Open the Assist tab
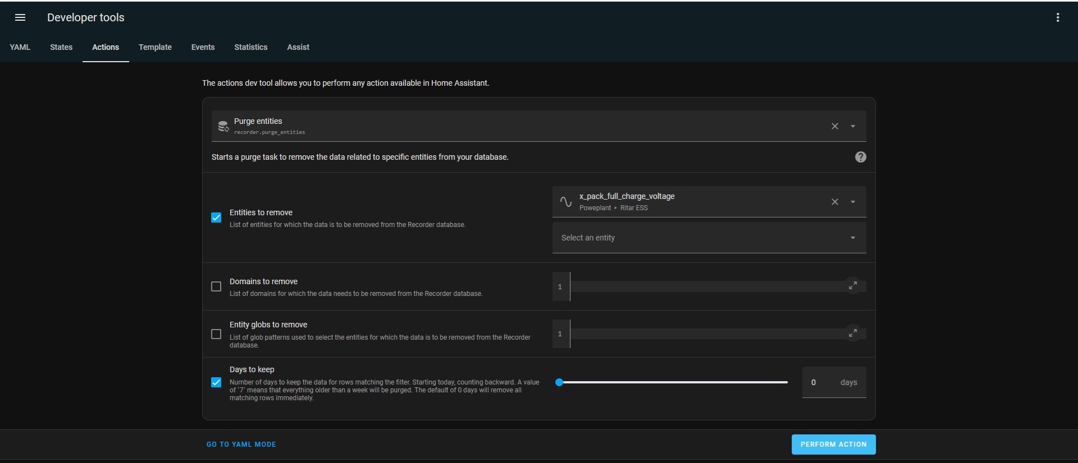1078x463 pixels. (298, 47)
